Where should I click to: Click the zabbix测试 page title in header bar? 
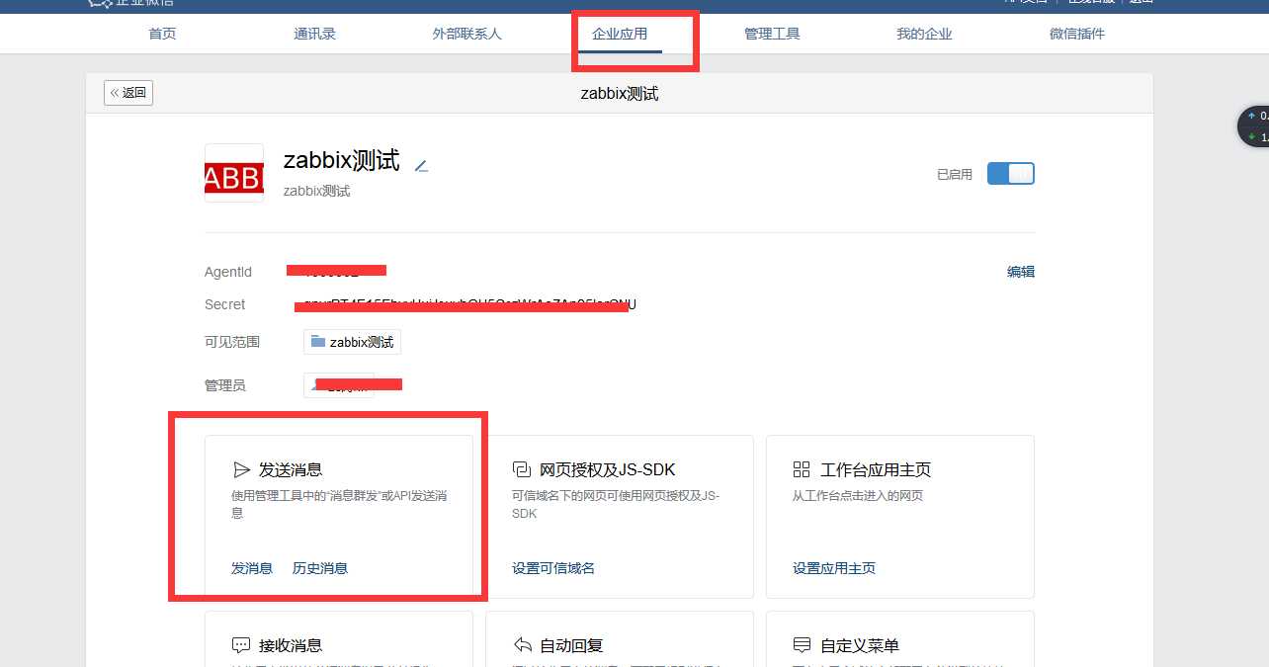pyautogui.click(x=620, y=94)
